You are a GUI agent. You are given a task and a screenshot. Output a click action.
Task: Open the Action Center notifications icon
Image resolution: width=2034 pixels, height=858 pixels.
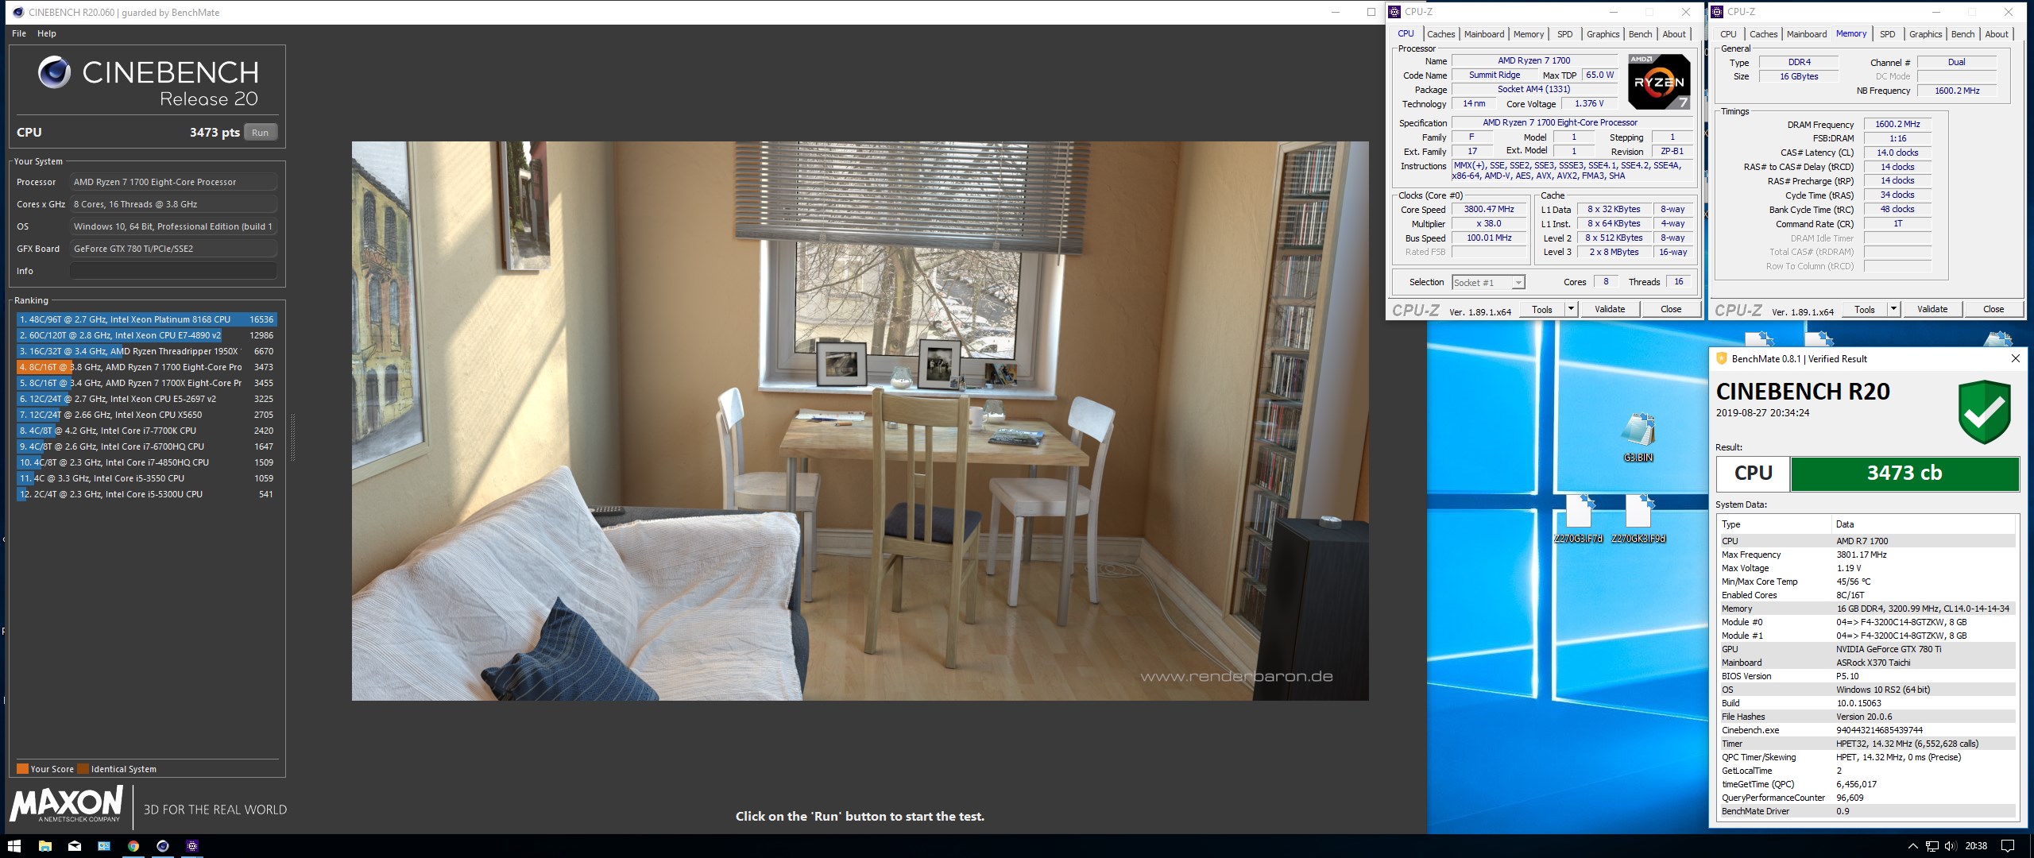click(2007, 846)
